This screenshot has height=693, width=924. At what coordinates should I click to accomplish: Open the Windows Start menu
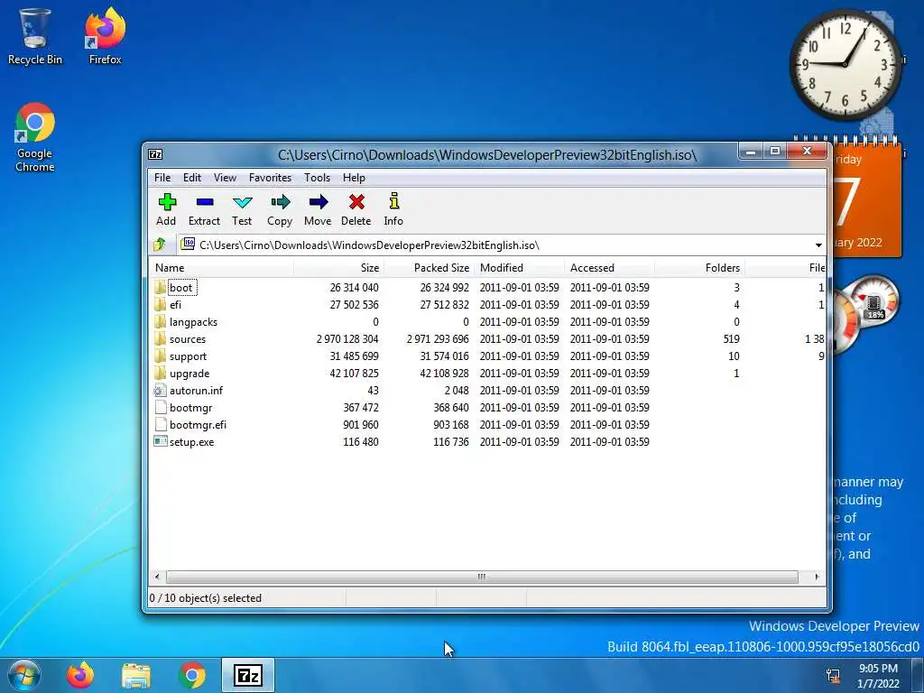(x=24, y=675)
